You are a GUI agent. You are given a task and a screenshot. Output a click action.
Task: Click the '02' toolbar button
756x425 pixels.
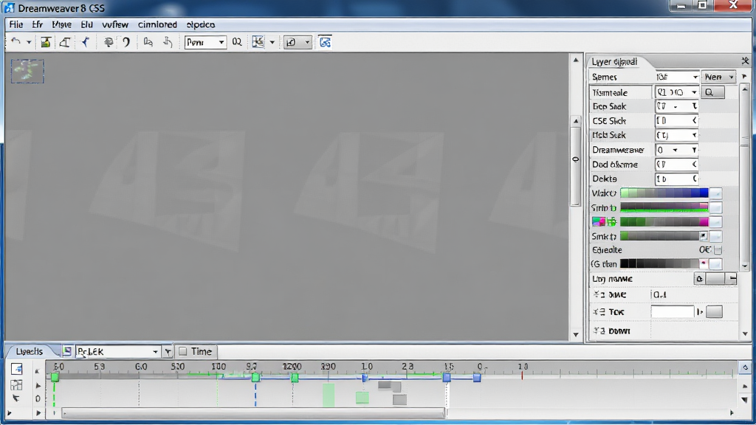(x=237, y=42)
